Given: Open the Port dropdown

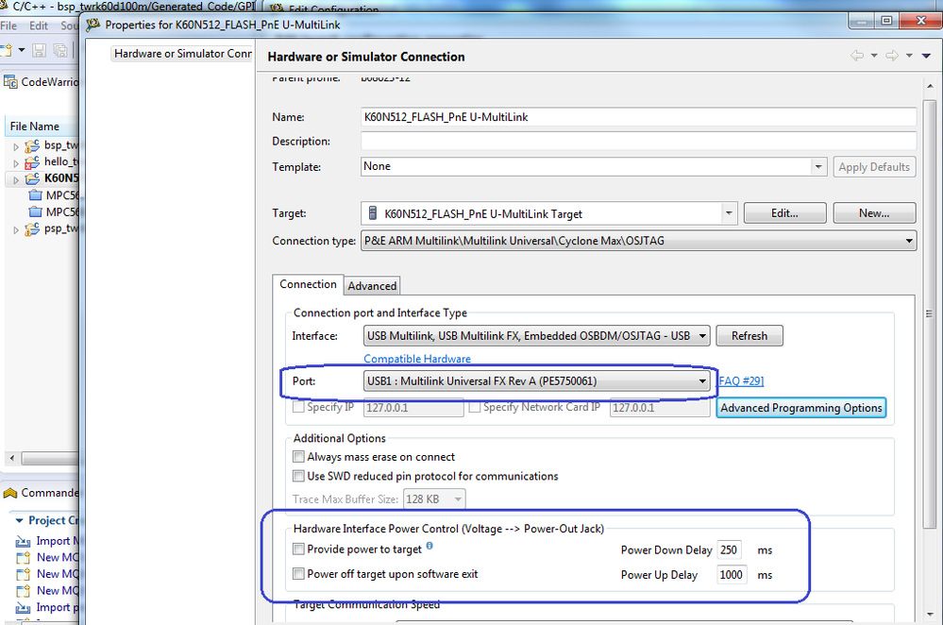Looking at the screenshot, I should 702,380.
